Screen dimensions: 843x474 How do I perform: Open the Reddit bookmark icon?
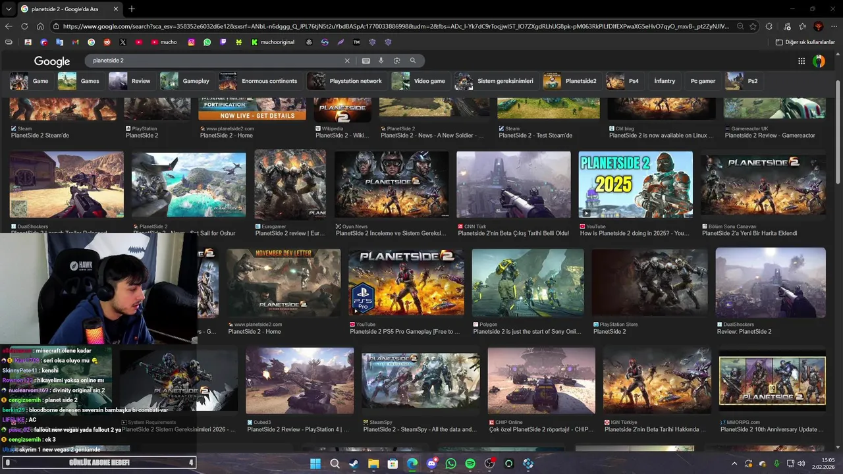[x=107, y=42]
